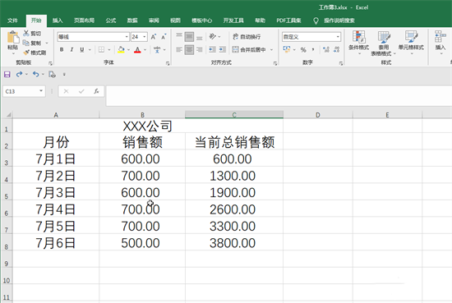452x303 pixels.
Task: Click Undo arrow in quick access
Action: click(35, 75)
